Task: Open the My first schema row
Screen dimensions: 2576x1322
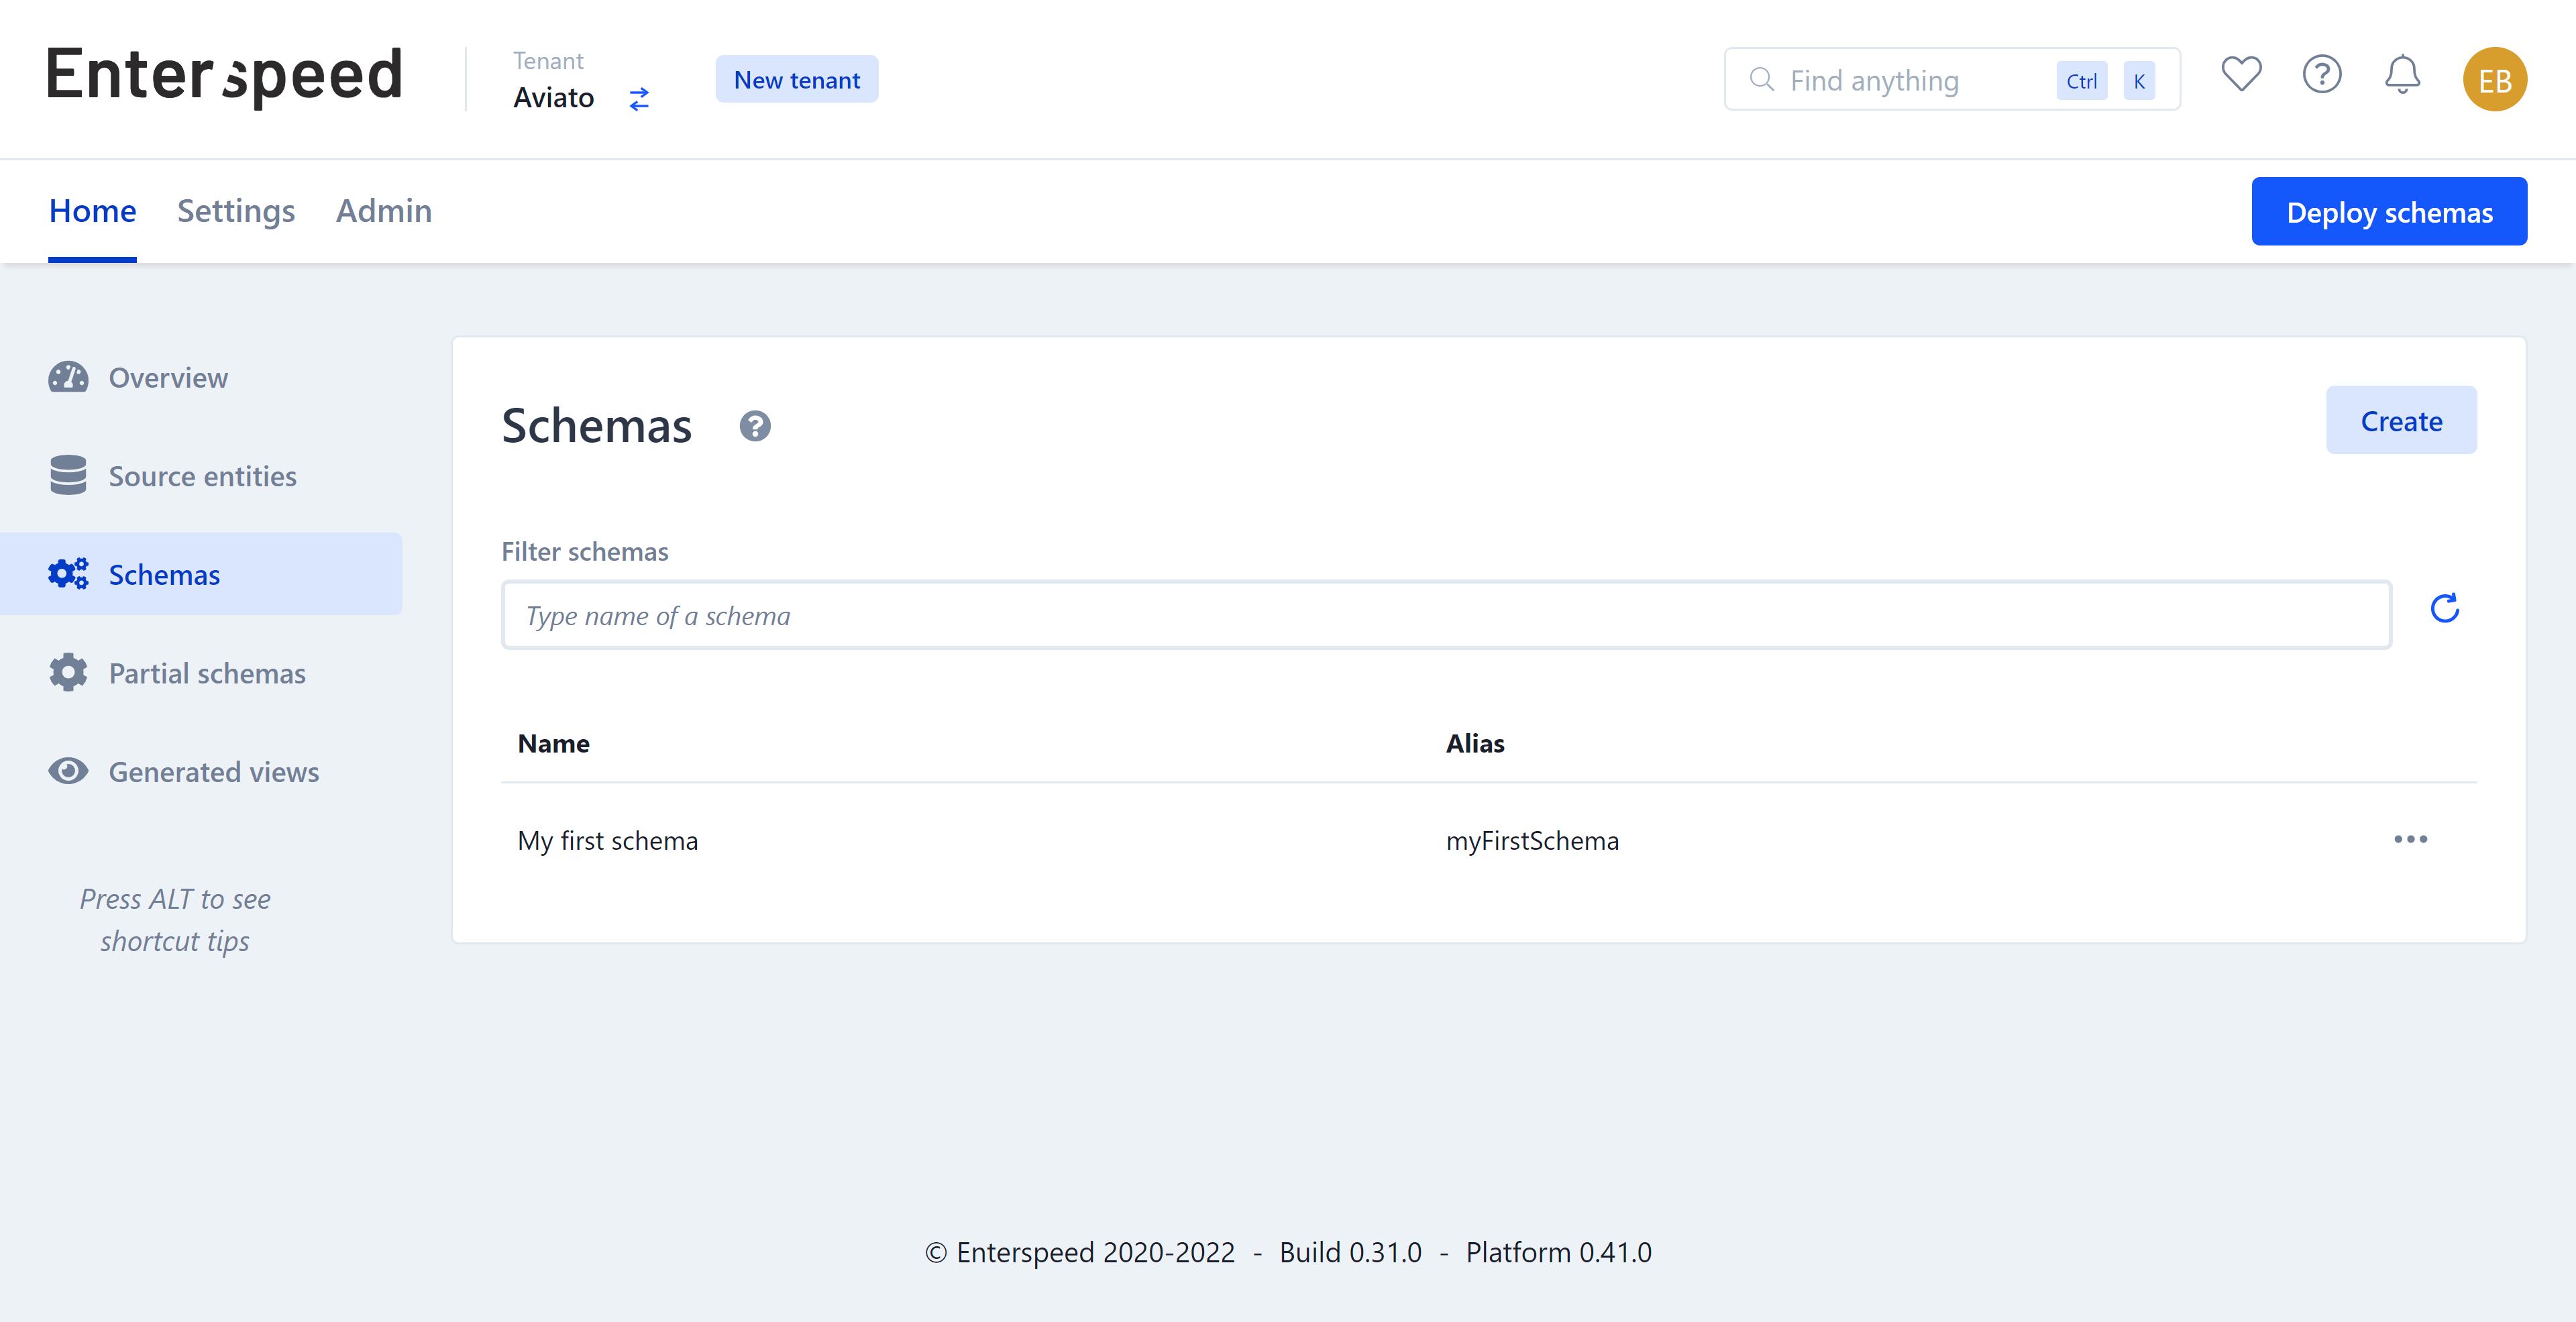Action: [x=1489, y=840]
